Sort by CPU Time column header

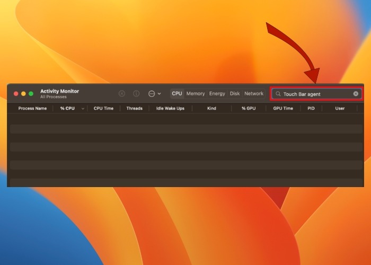pyautogui.click(x=103, y=108)
